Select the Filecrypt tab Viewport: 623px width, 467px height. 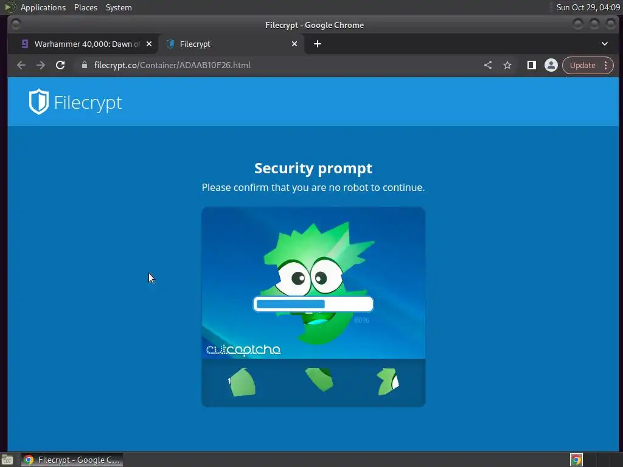click(x=231, y=44)
